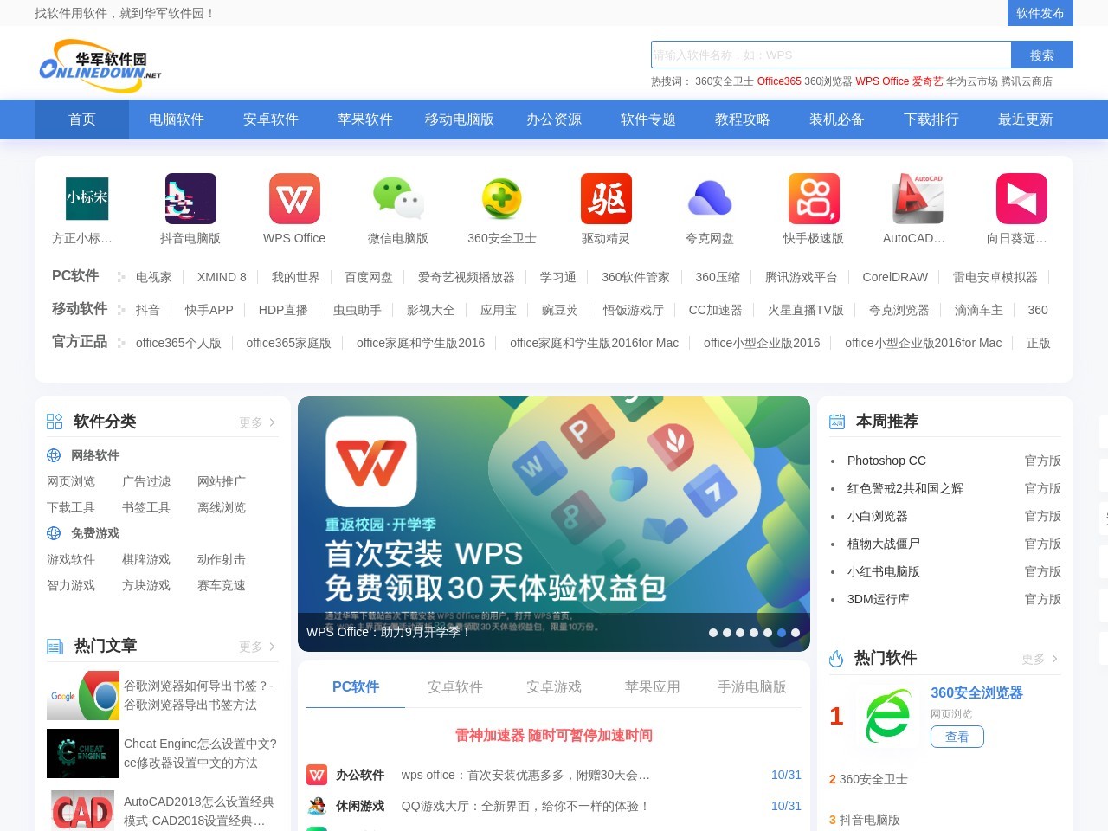Open the Google Chrome article thumbnail
The height and width of the screenshot is (831, 1108).
(83, 695)
